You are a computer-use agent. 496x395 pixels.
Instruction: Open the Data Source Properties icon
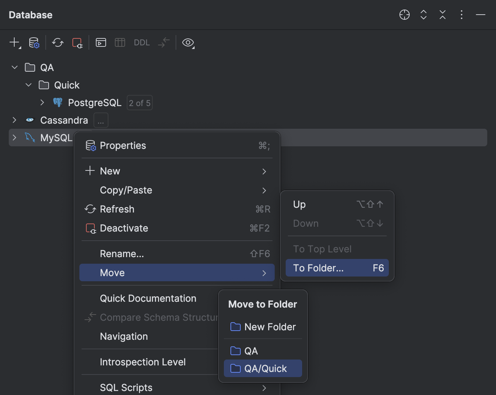(x=34, y=42)
